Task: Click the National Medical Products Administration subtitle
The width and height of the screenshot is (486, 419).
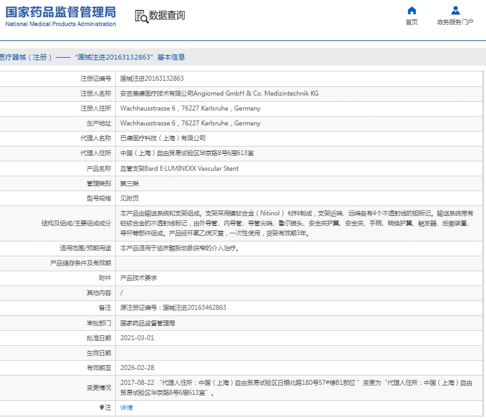Action: pos(61,24)
